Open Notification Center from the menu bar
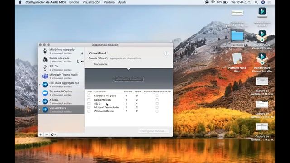 pyautogui.click(x=270, y=2)
